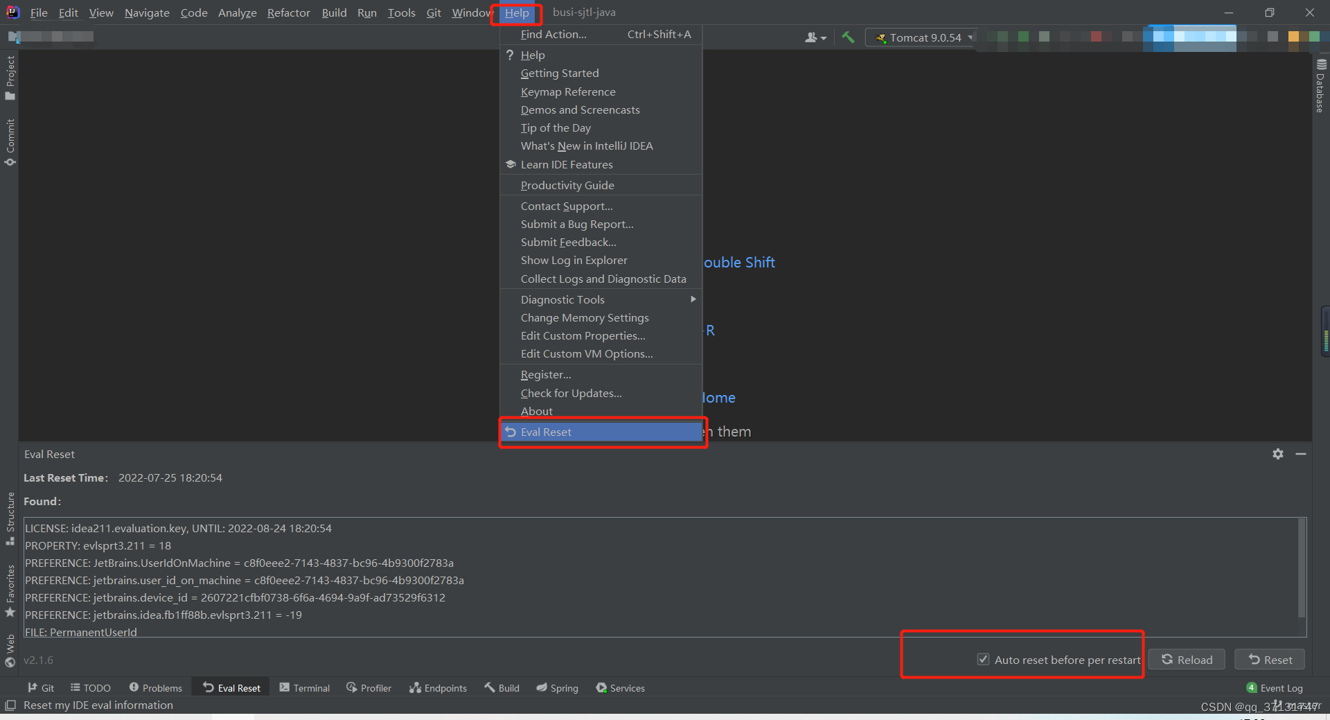Open the Refactor menu
The image size is (1330, 720).
click(288, 12)
